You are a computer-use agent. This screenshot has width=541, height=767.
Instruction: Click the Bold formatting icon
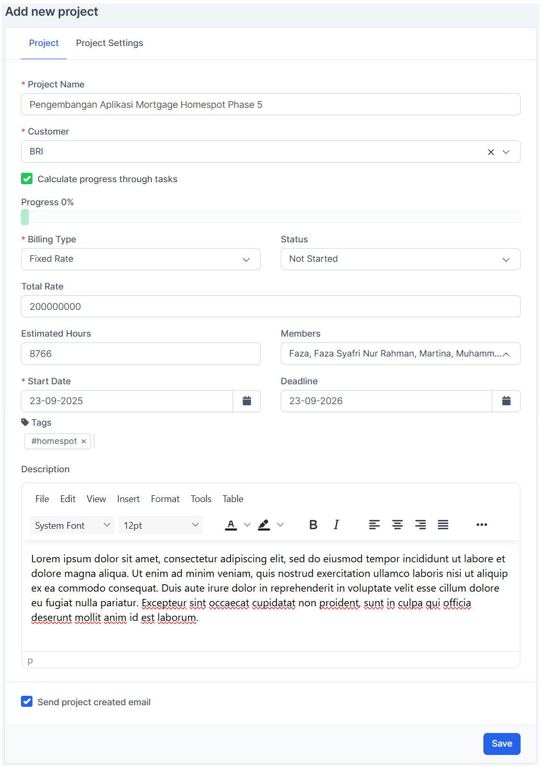[313, 525]
